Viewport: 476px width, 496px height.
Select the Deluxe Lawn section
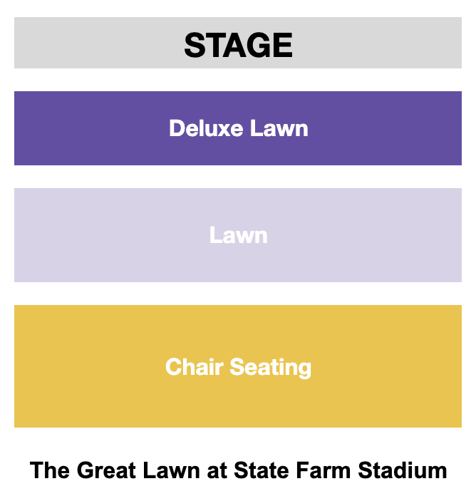click(238, 128)
